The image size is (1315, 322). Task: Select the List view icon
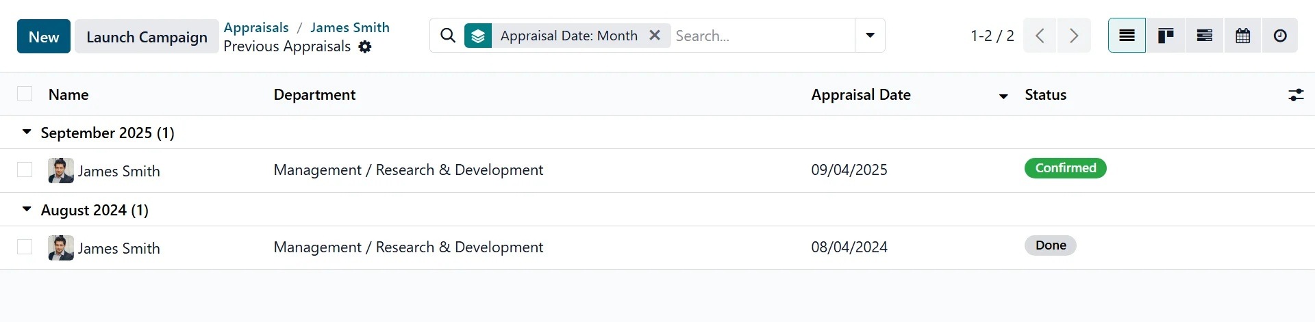[1127, 36]
